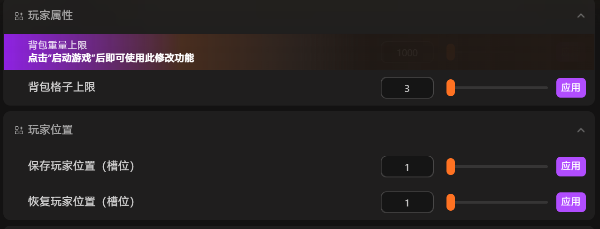Click the 恢复玩家位置（槽位） label text

pyautogui.click(x=81, y=202)
